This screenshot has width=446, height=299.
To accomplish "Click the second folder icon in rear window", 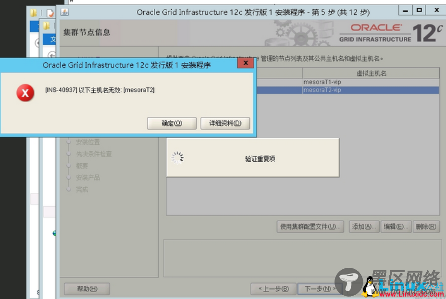I will [x=46, y=26].
